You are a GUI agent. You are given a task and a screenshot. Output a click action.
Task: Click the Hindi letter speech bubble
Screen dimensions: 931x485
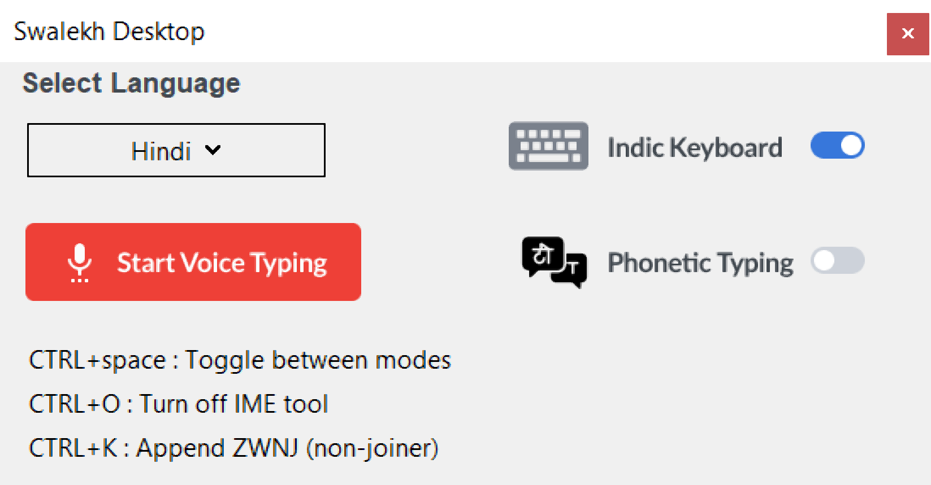(x=543, y=255)
